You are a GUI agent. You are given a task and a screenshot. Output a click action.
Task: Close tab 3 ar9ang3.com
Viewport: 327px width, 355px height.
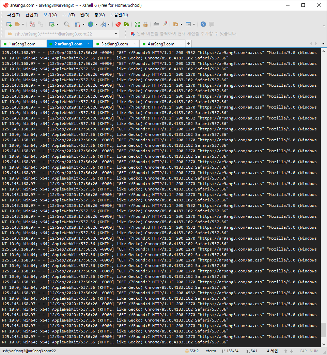pyautogui.click(x=135, y=44)
